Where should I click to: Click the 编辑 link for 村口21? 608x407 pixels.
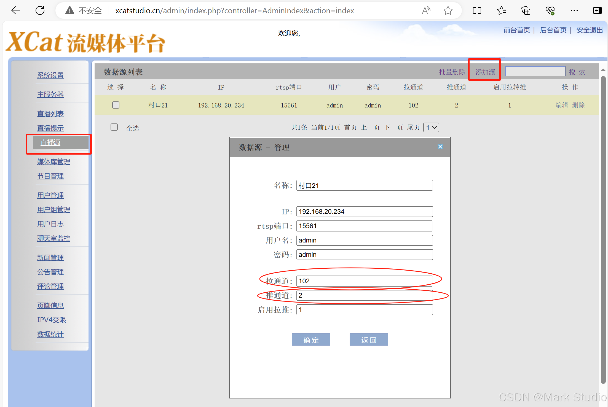coord(562,105)
